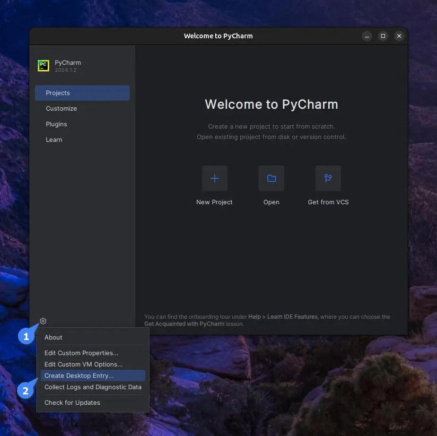Image resolution: width=437 pixels, height=436 pixels.
Task: Open the settings gear options menu
Action: pyautogui.click(x=43, y=321)
